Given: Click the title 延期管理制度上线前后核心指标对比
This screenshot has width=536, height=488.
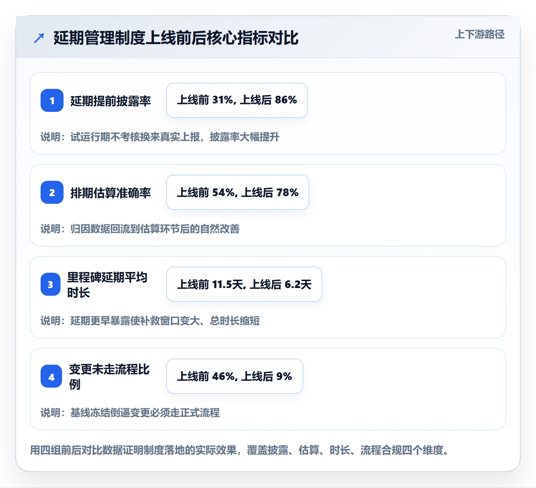Looking at the screenshot, I should coord(176,38).
